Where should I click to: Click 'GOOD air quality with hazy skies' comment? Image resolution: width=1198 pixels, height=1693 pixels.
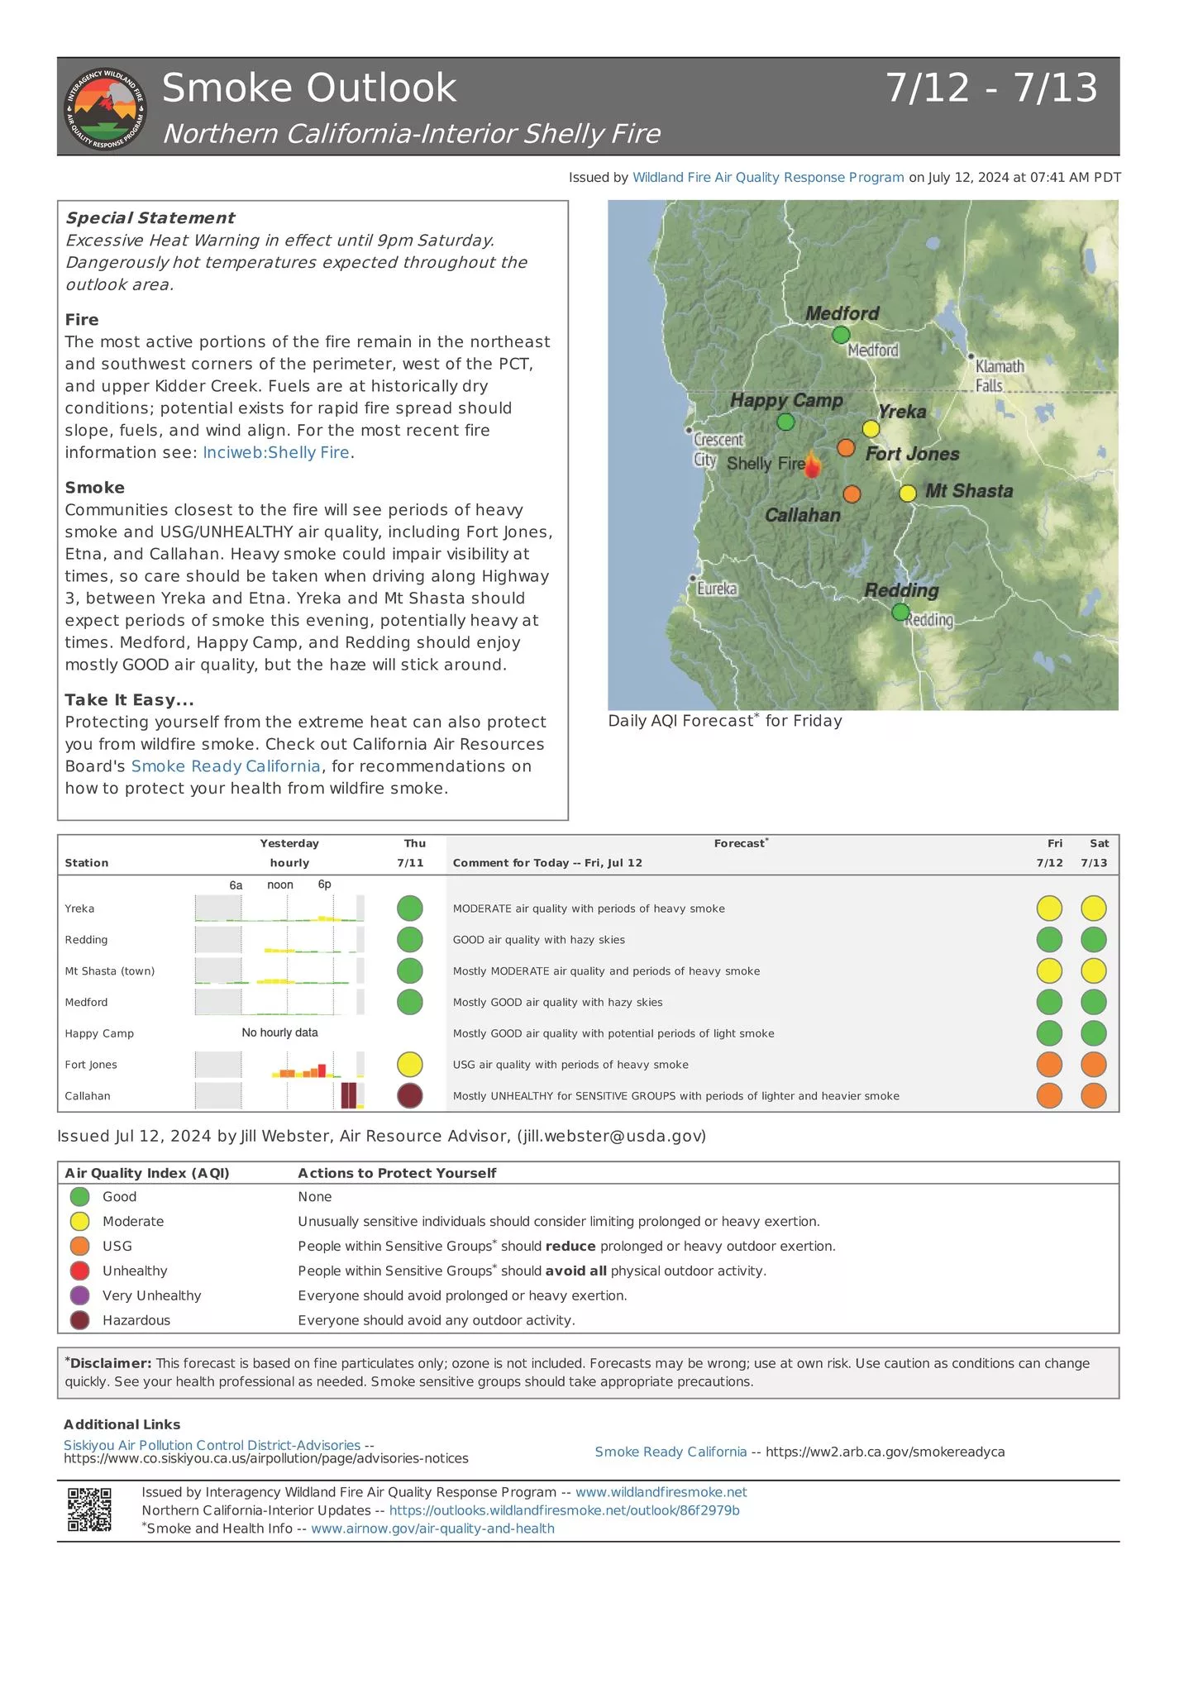[539, 940]
